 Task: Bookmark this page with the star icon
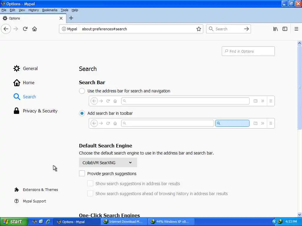click(x=198, y=29)
